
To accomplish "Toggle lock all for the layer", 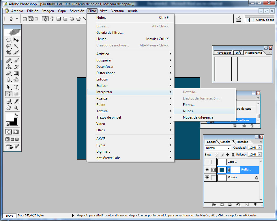I will click(x=233, y=155).
